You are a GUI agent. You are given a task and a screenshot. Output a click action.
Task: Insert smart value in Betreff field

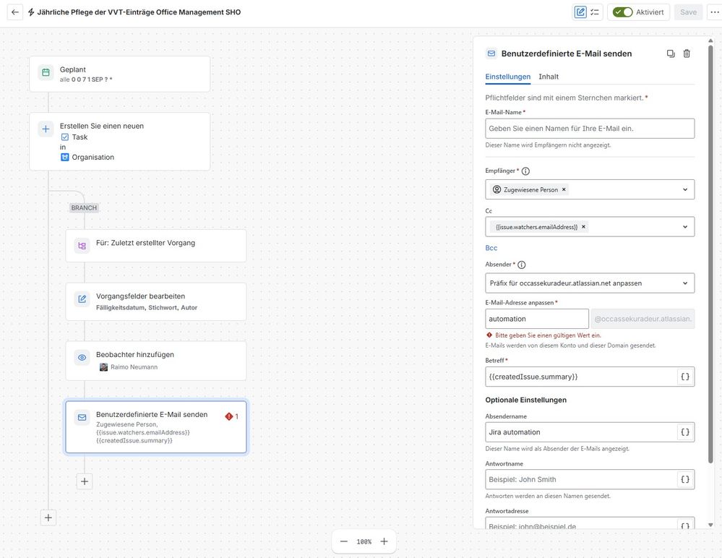pos(684,377)
